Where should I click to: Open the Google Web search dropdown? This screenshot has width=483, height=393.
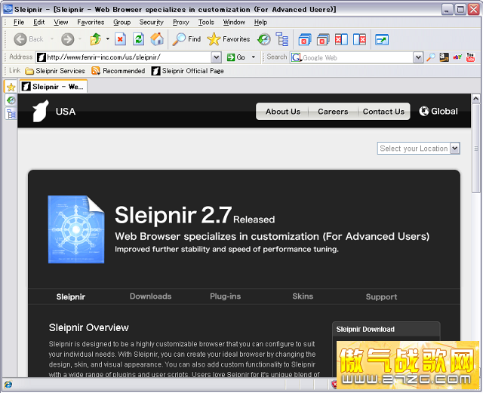click(417, 57)
